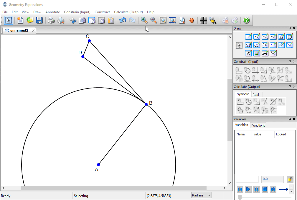Select the Parabola draw tool
The width and height of the screenshot is (297, 200).
click(x=257, y=45)
